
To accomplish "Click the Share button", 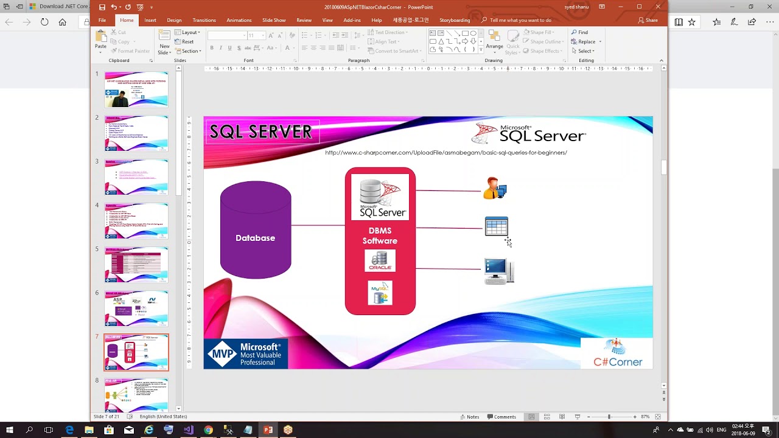I will pyautogui.click(x=648, y=20).
